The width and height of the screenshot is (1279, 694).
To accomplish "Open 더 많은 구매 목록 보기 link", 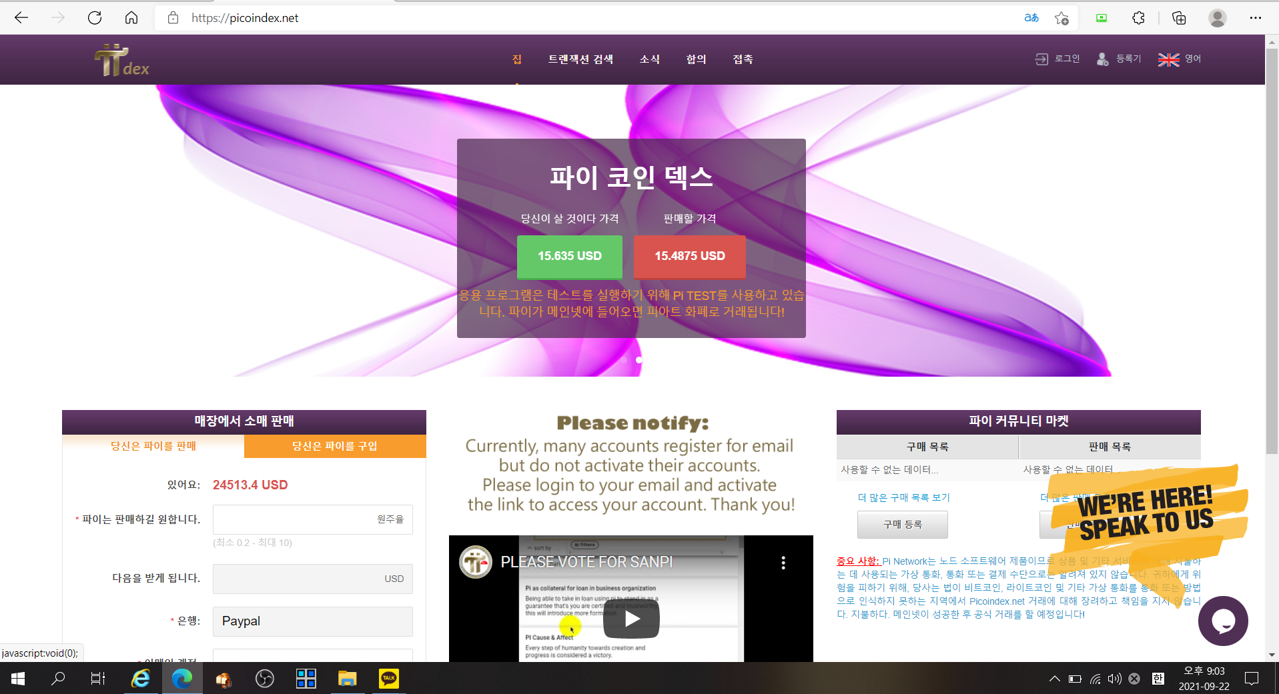I will [904, 497].
